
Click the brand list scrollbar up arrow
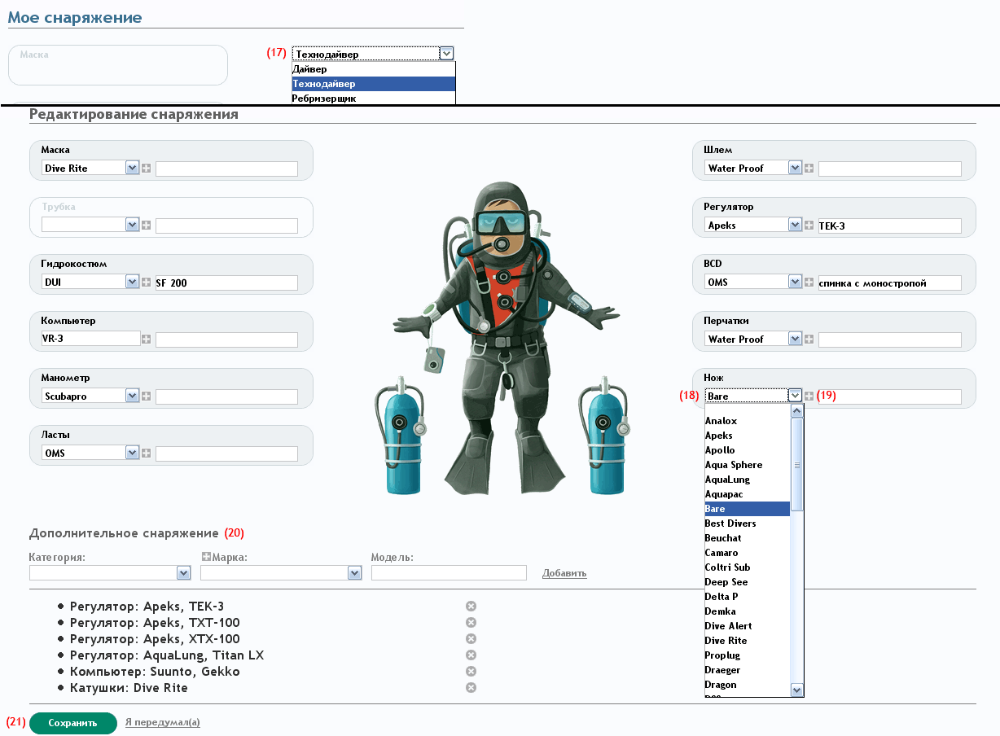797,412
